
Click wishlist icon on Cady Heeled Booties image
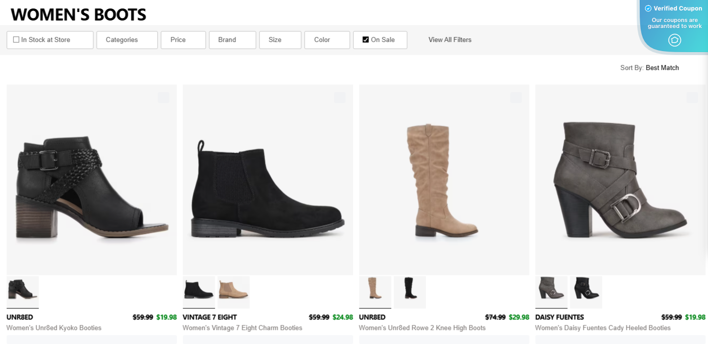pos(692,98)
